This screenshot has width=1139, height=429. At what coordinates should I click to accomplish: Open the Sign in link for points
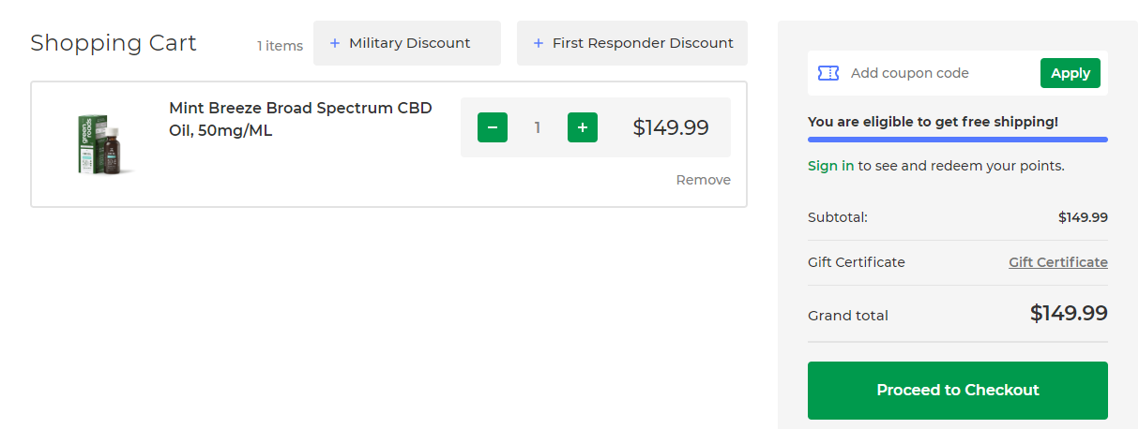(x=830, y=166)
